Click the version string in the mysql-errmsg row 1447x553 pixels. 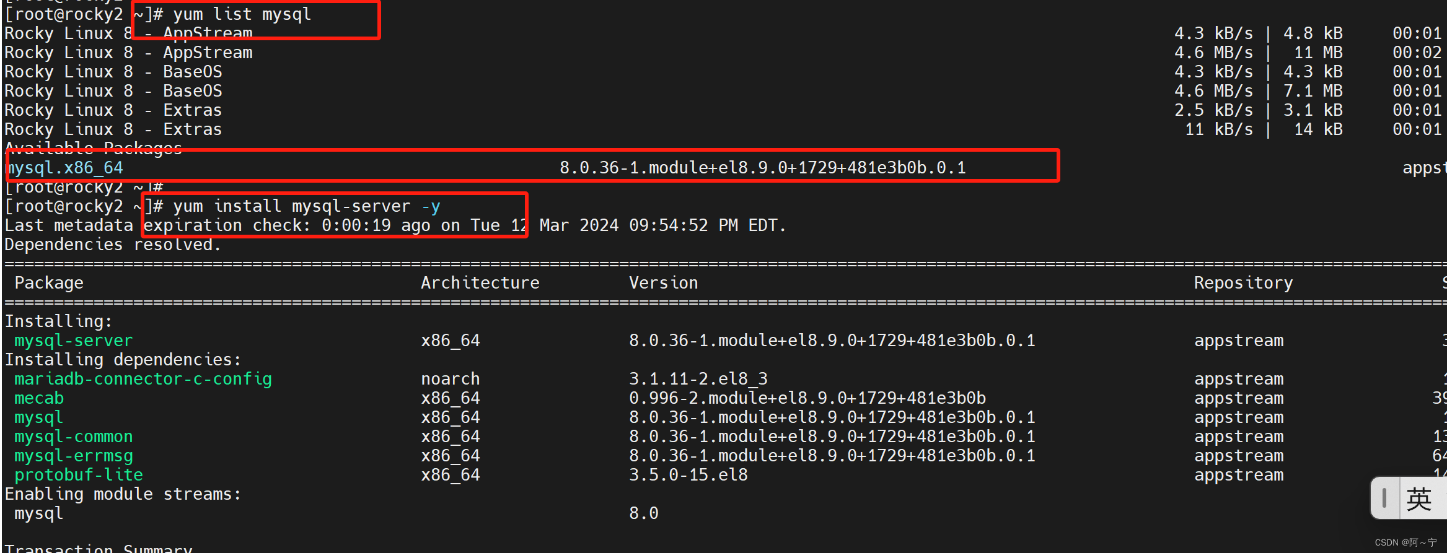click(832, 456)
